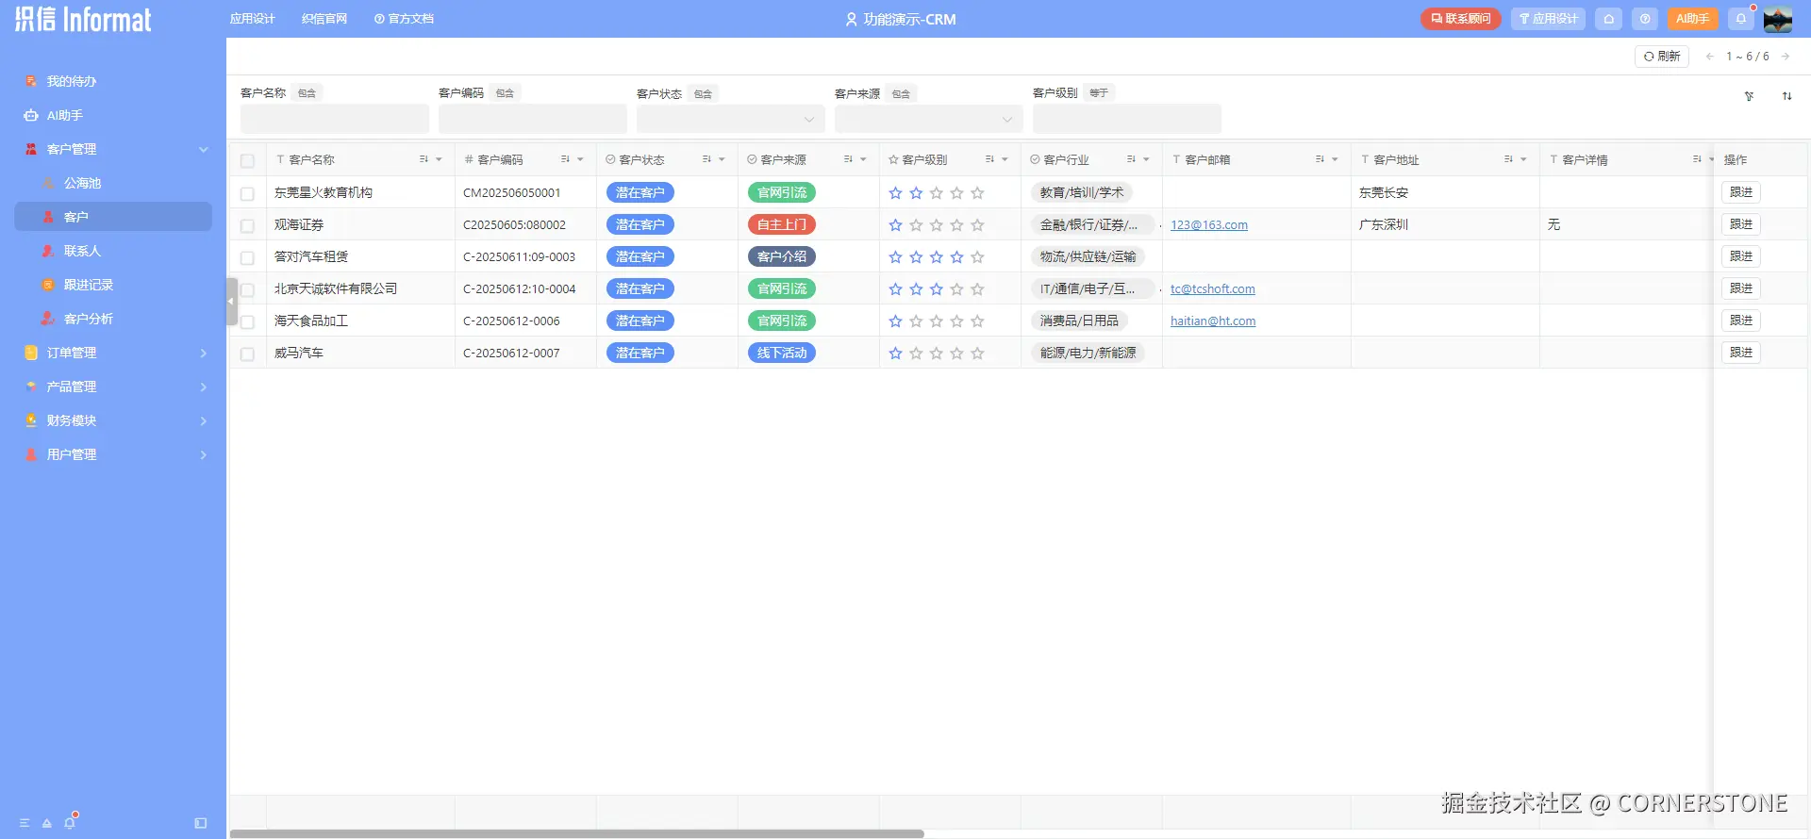The image size is (1811, 839).
Task: Open the tc@tcshoft.com email link
Action: click(1213, 289)
